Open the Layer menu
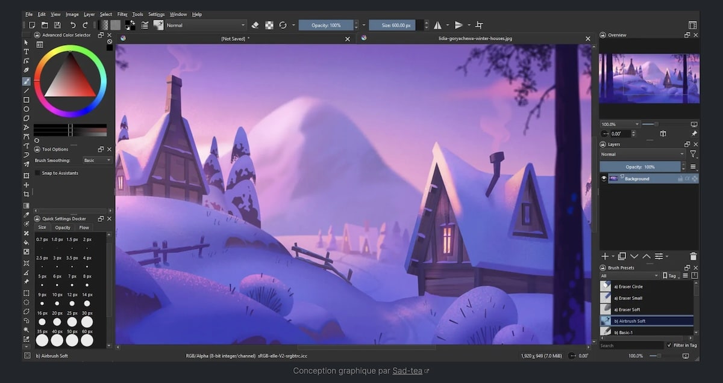This screenshot has width=723, height=383. (89, 14)
